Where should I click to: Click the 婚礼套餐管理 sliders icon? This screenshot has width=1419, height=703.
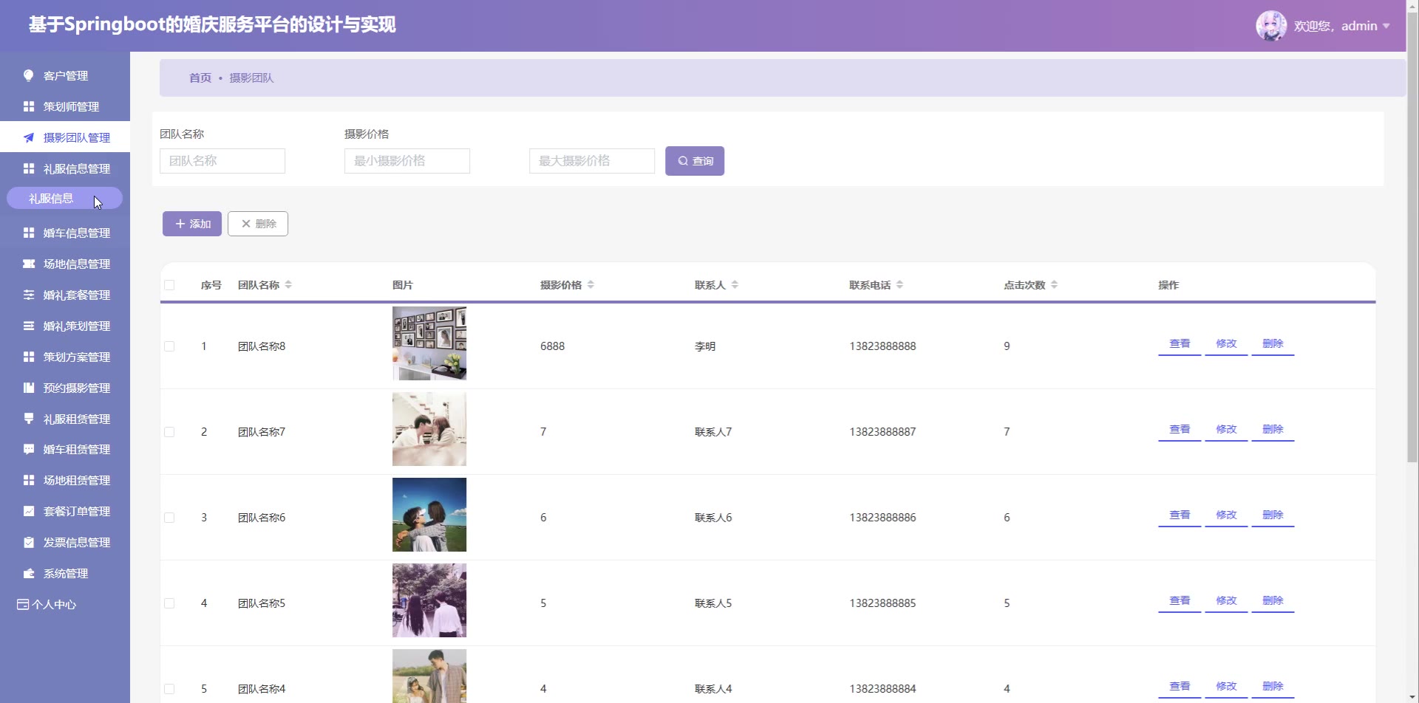[x=29, y=295]
